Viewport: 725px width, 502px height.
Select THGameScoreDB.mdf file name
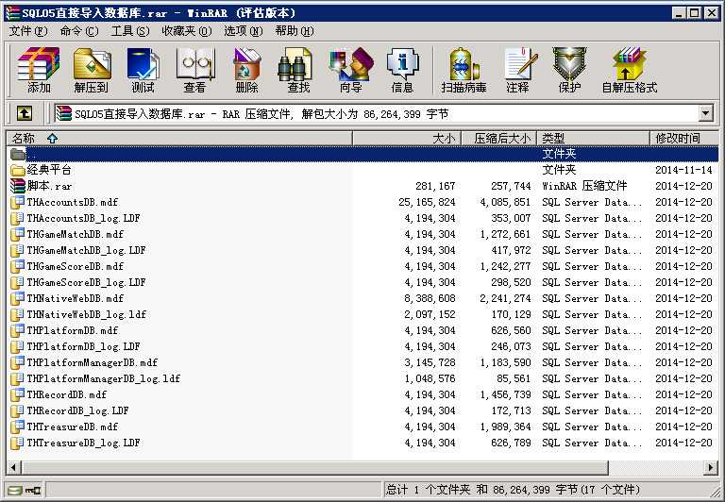pos(75,266)
